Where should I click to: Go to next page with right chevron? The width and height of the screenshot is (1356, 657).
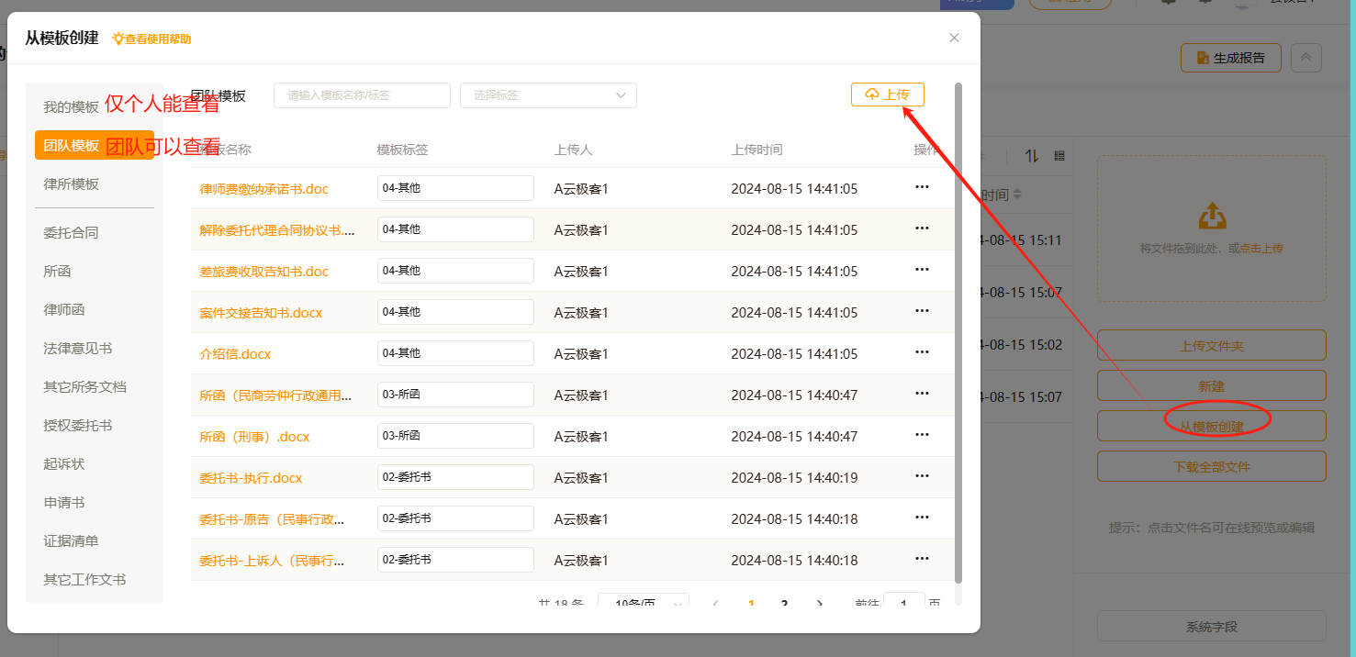[819, 603]
